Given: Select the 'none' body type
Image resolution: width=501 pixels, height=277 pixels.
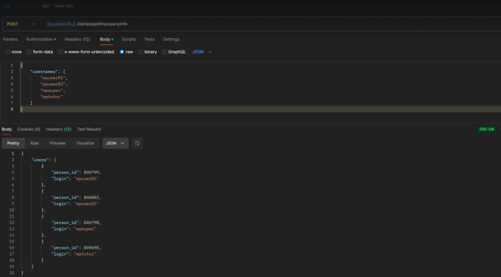Looking at the screenshot, I should point(8,52).
